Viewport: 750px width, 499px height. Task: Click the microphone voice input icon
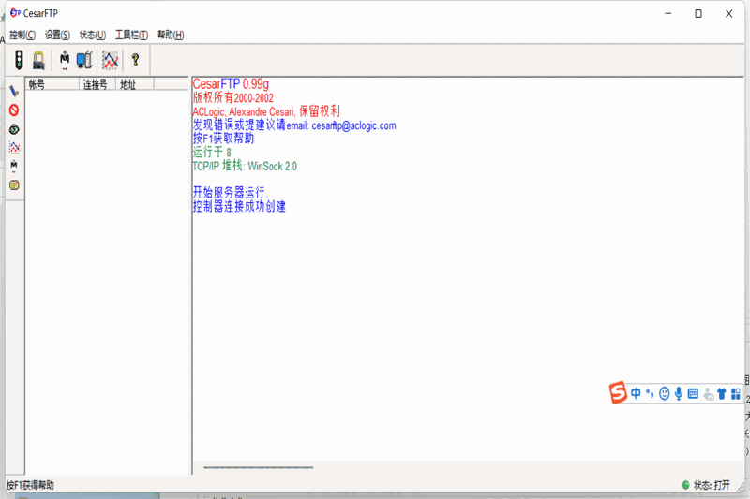point(678,393)
